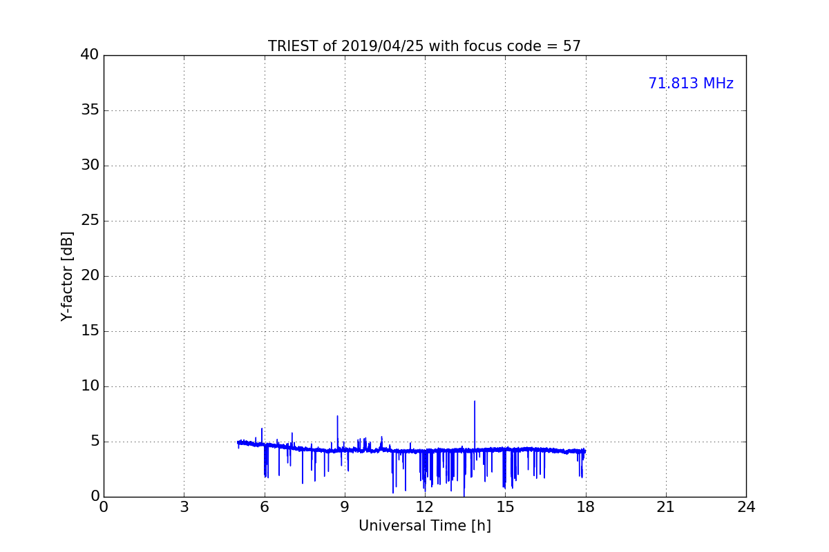Click the y-axis tick label '30'
The image size is (829, 552).
click(90, 166)
